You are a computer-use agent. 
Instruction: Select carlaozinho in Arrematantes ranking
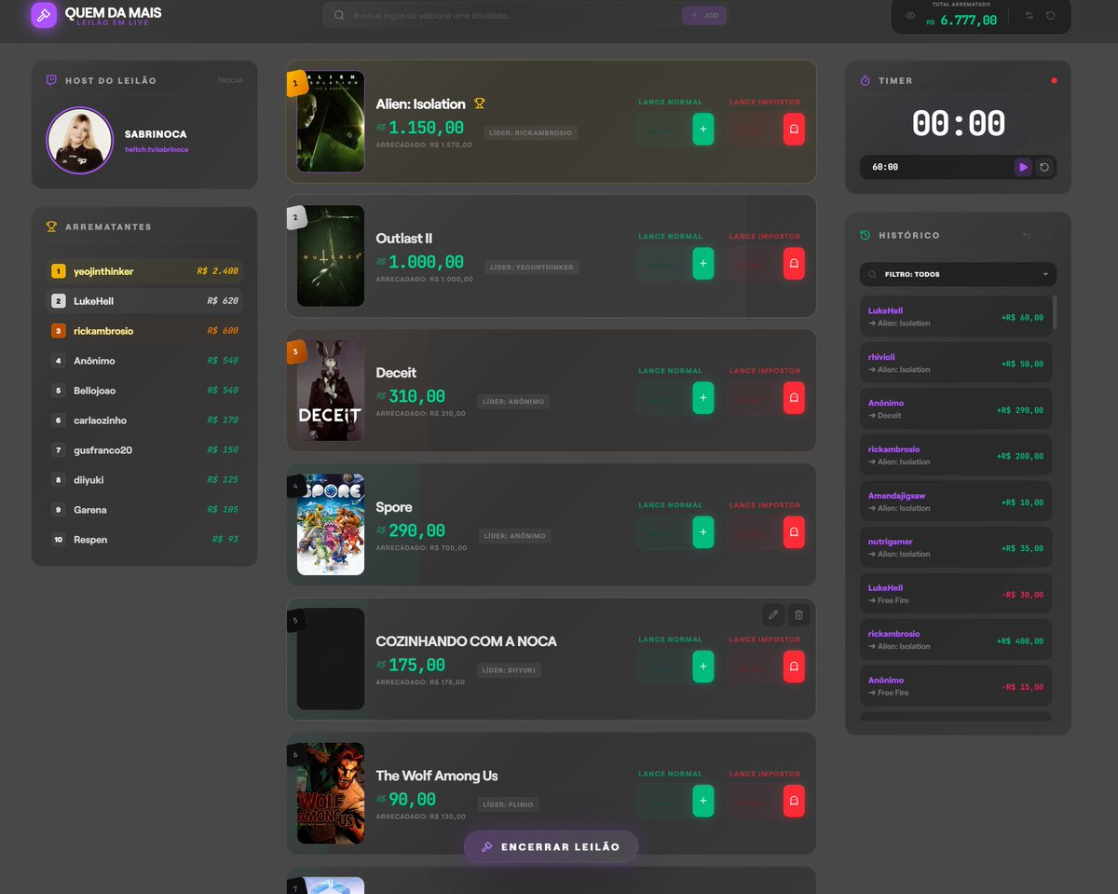click(x=144, y=420)
